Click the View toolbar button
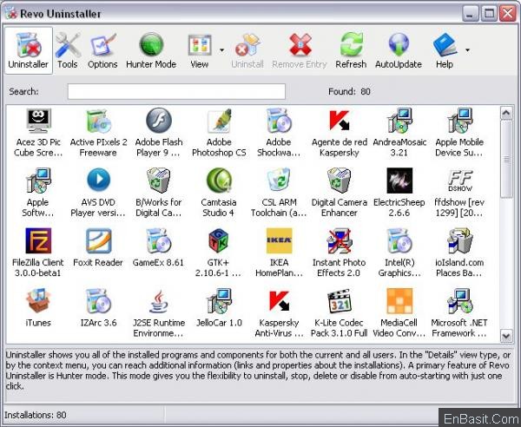Screen dimensions: 521x427 [200, 50]
